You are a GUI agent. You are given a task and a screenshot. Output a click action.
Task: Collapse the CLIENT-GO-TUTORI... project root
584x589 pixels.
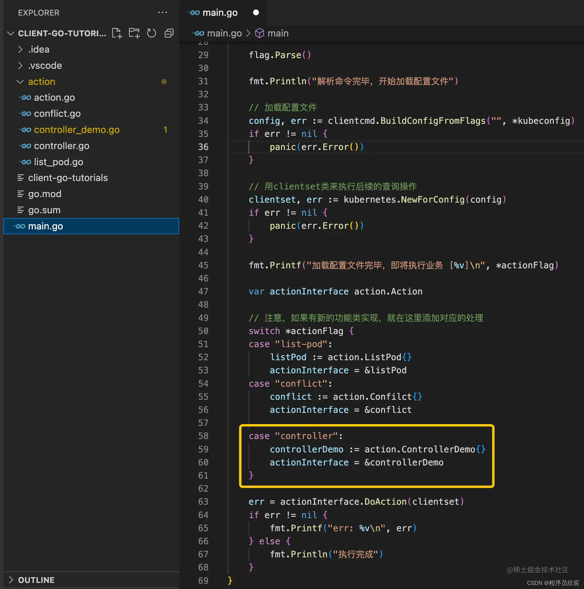coord(11,33)
